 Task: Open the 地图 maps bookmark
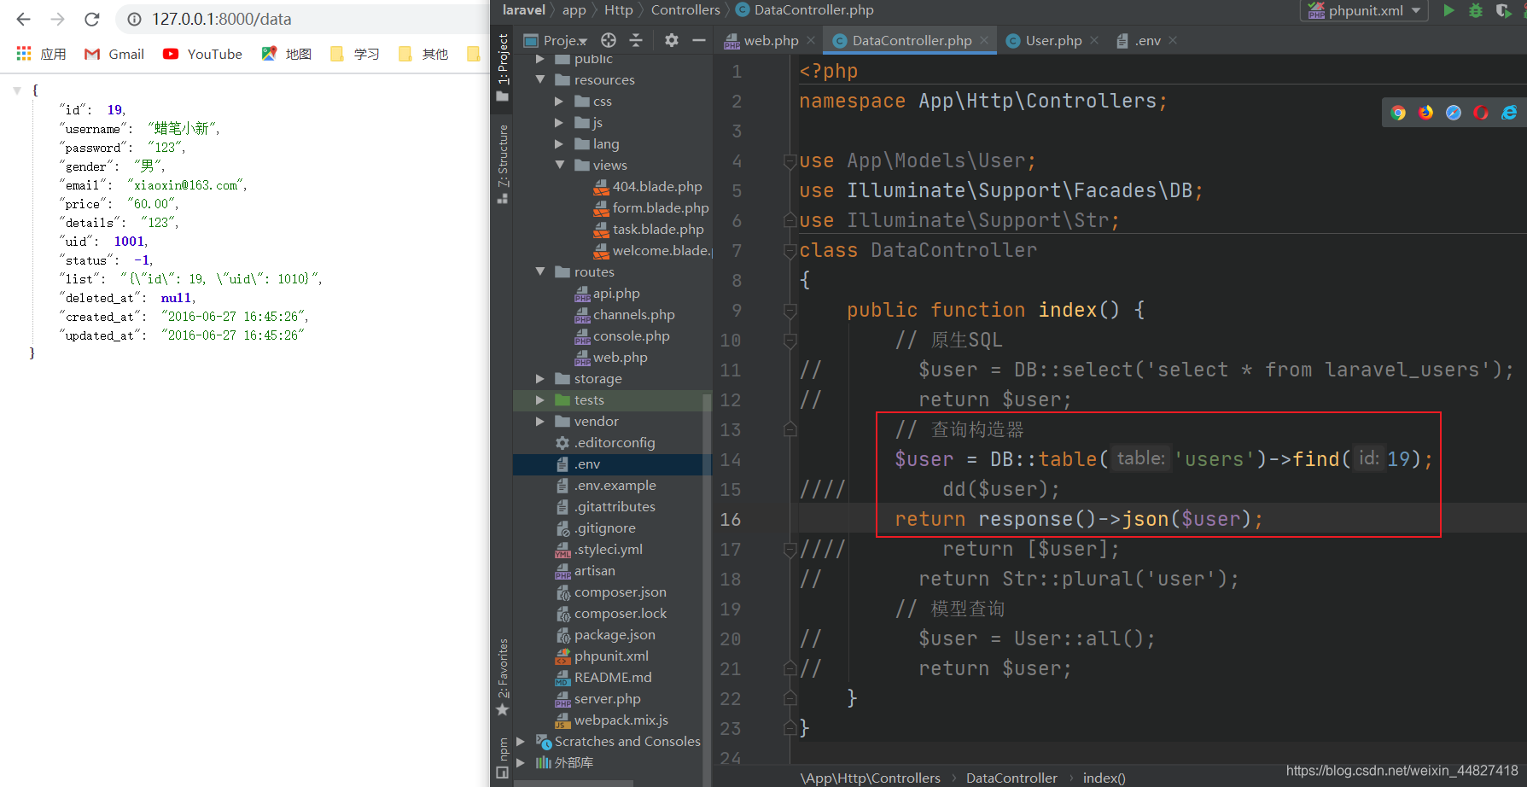287,54
